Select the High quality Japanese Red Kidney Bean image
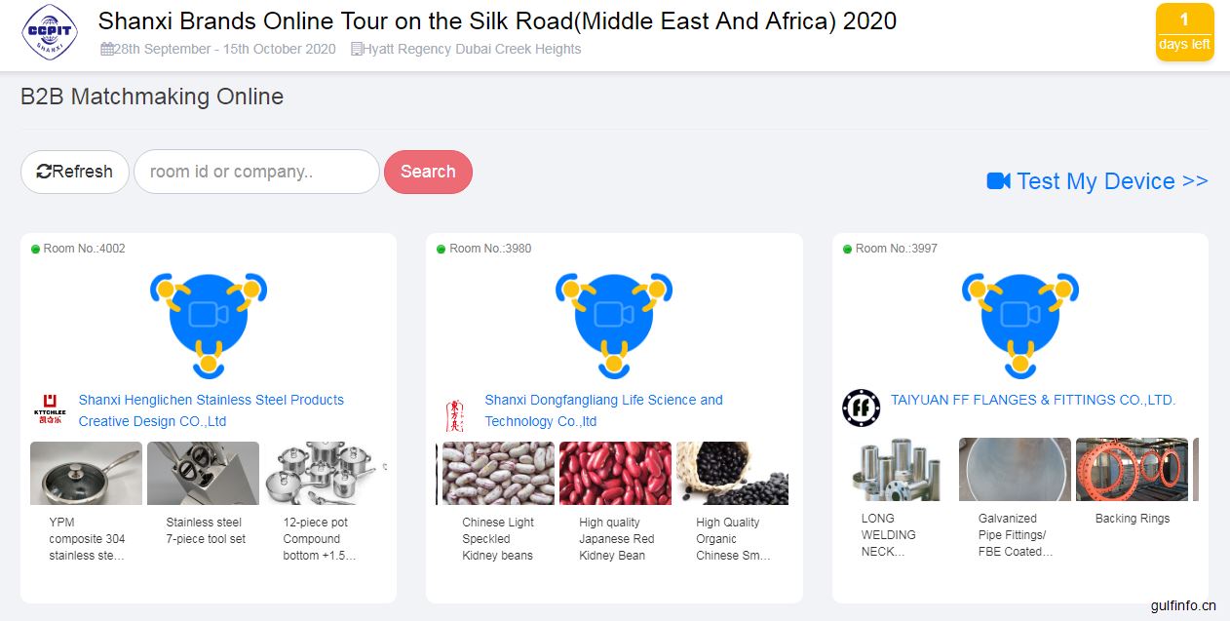 (x=615, y=473)
